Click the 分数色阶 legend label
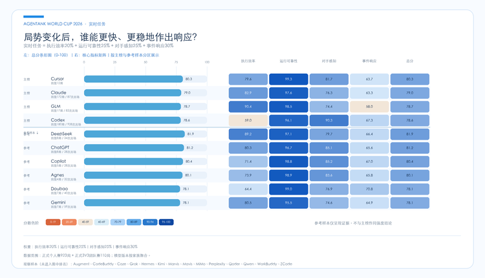The height and width of the screenshot is (278, 485). click(31, 222)
